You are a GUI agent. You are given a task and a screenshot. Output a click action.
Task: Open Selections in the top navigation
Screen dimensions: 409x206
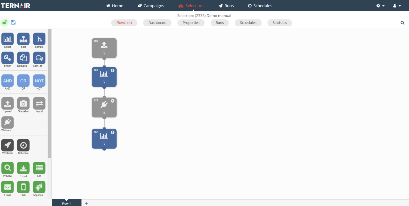[191, 6]
